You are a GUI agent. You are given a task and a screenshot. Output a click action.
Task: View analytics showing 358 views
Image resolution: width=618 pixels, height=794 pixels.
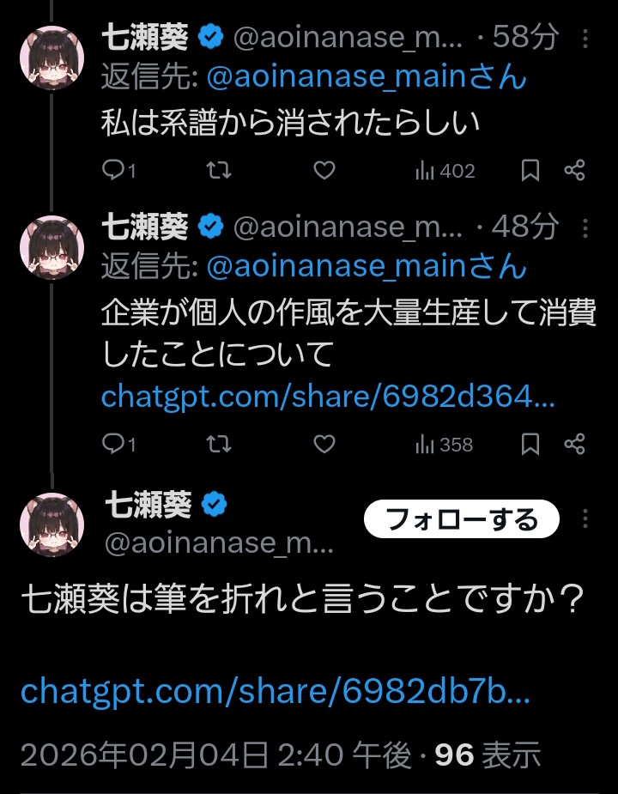(x=445, y=444)
